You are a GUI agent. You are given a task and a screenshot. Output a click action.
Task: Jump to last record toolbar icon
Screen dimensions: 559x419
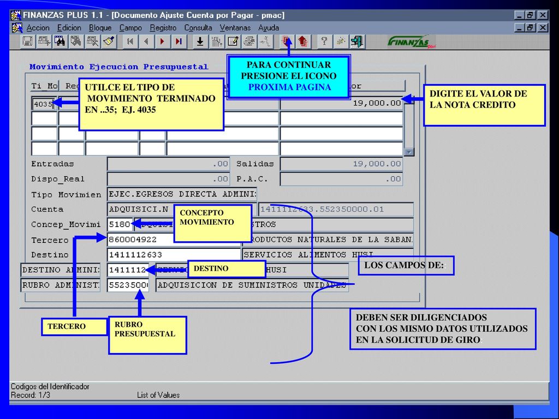[179, 41]
